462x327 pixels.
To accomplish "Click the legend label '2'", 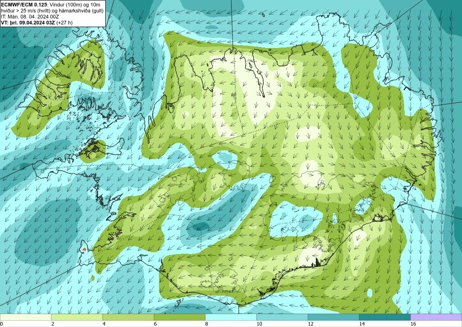I will [53, 324].
